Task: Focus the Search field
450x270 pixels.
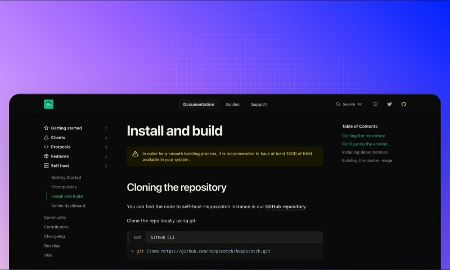Action: (x=349, y=104)
